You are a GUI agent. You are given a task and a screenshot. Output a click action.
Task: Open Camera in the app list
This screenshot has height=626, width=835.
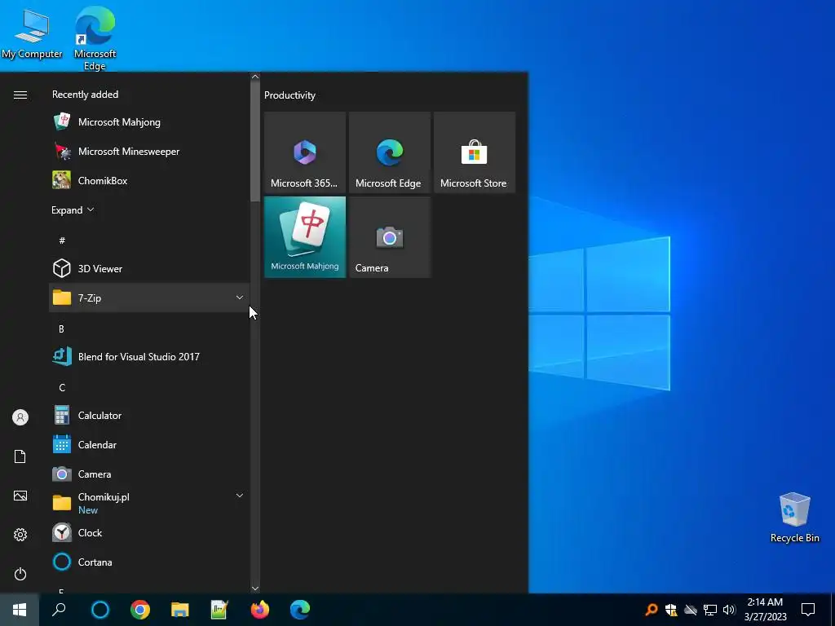point(149,474)
